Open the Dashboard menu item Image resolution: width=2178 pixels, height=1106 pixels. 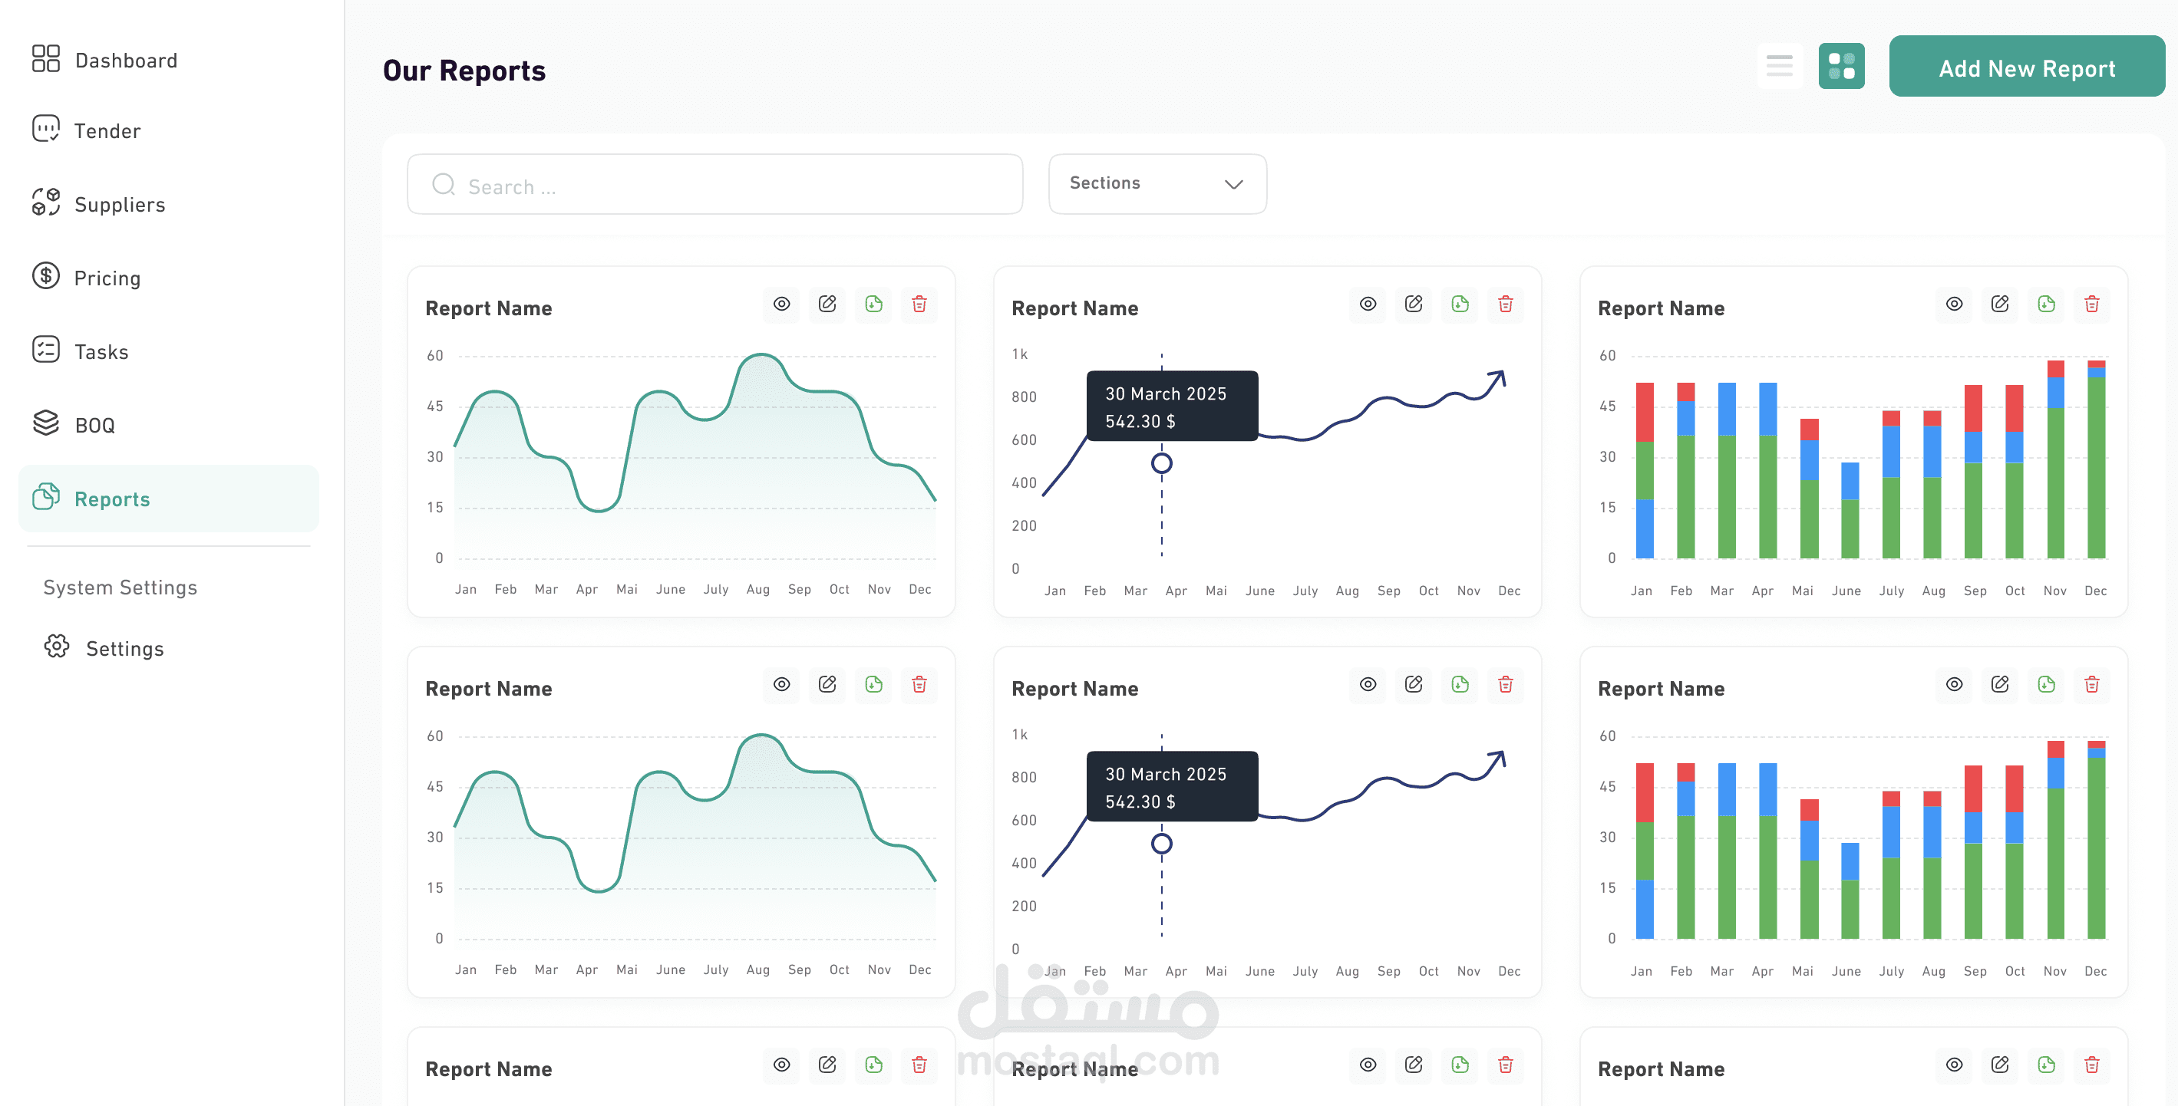pos(125,60)
